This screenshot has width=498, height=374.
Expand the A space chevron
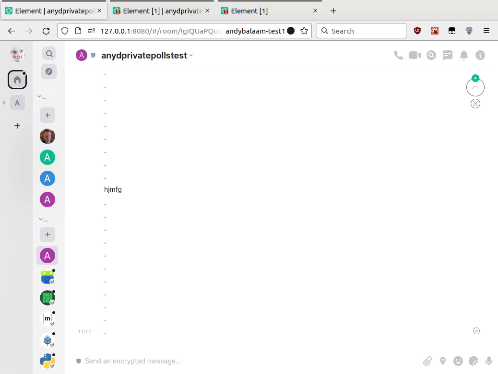[x=4, y=103]
